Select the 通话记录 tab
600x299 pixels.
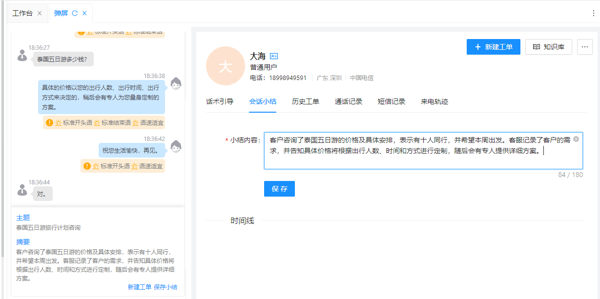(349, 102)
